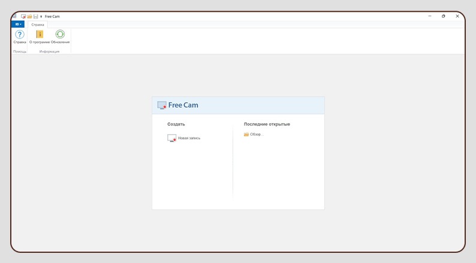Restore down the Free Cam window
476x263 pixels.
[444, 16]
